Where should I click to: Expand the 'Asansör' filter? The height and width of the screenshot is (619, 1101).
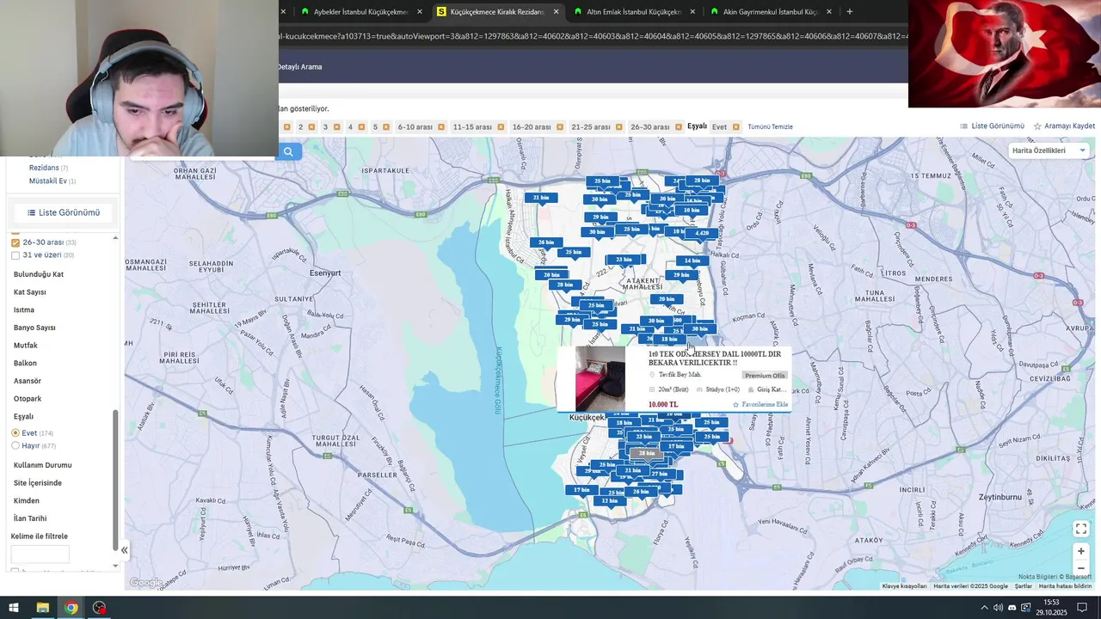pos(28,381)
